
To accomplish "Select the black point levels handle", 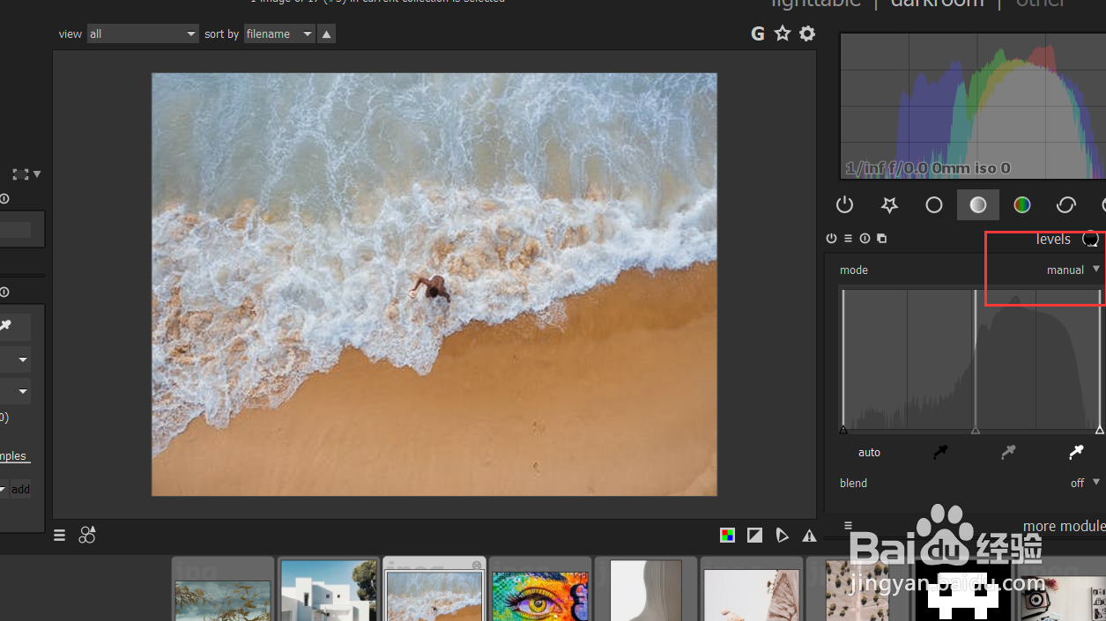I will pos(843,430).
